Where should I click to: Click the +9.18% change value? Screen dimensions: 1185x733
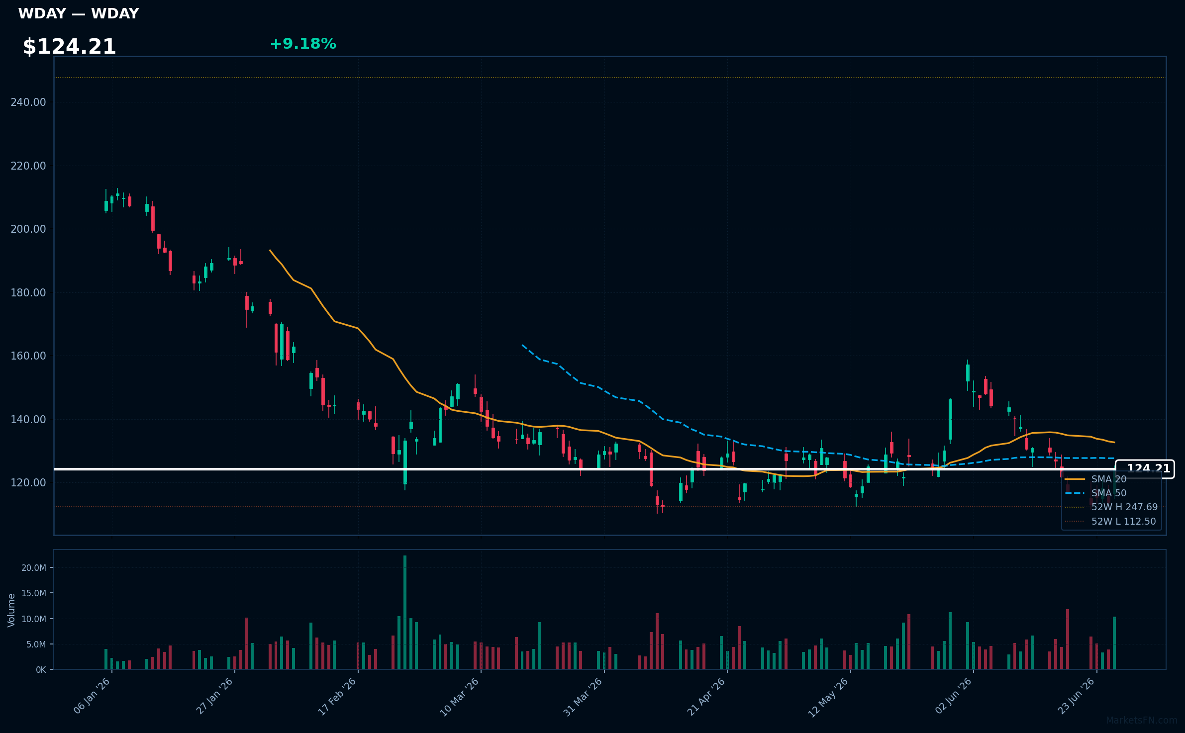click(x=303, y=44)
